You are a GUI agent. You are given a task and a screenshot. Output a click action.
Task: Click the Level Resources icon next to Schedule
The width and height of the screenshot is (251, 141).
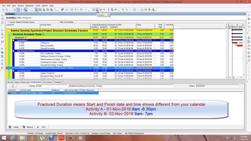(101, 10)
